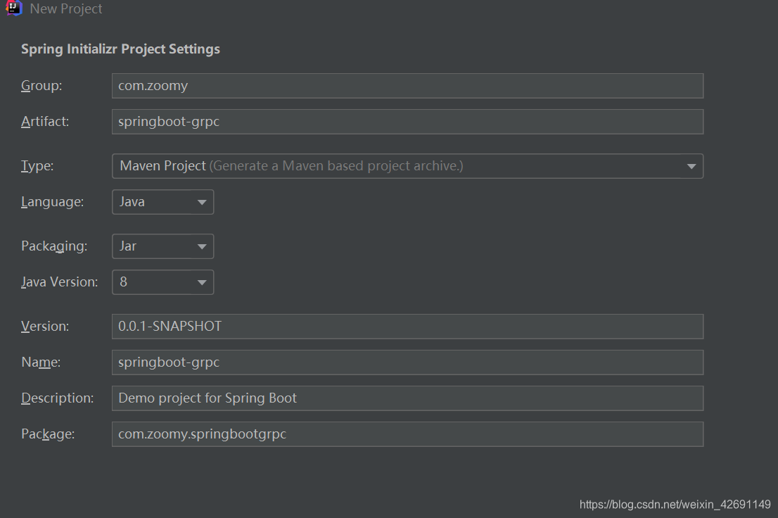Click the Description field with Demo project text

pyautogui.click(x=407, y=398)
